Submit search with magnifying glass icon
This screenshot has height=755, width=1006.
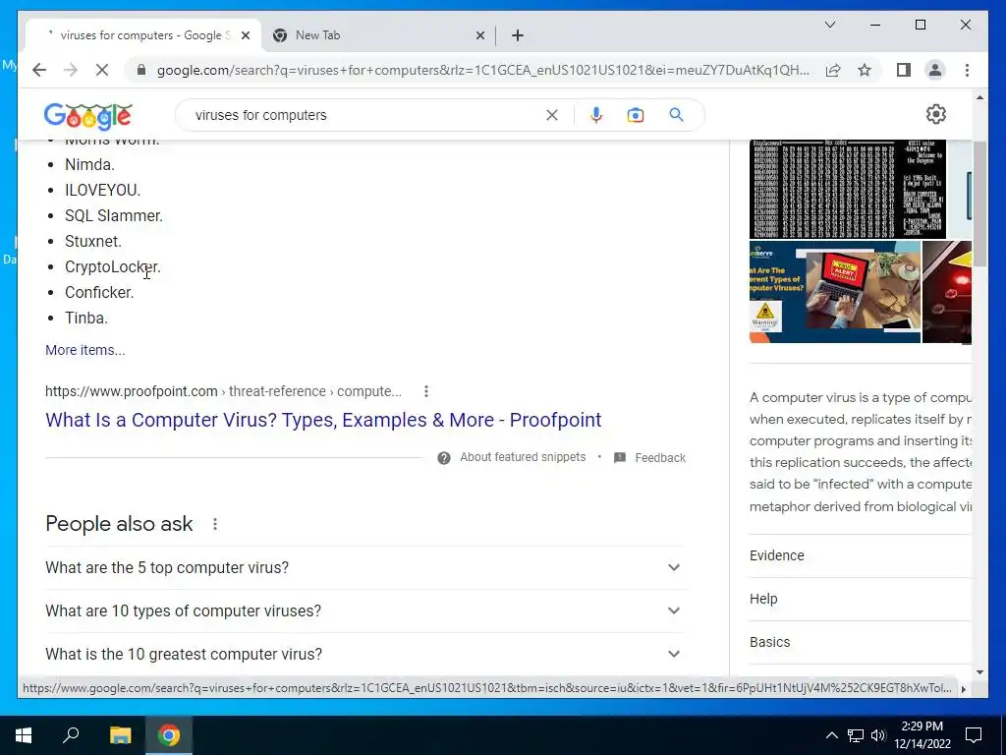676,115
